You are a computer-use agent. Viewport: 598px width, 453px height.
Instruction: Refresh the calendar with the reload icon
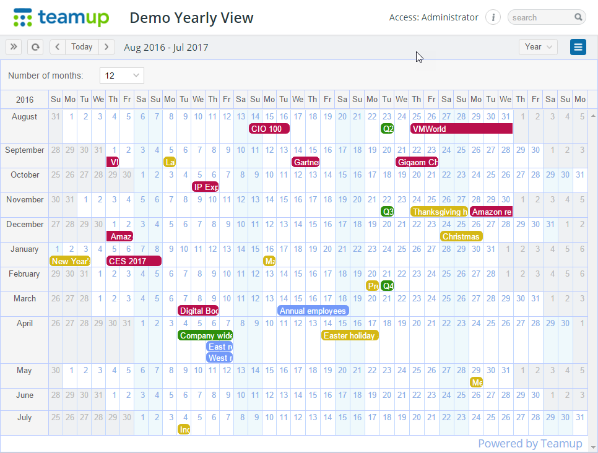coord(35,46)
